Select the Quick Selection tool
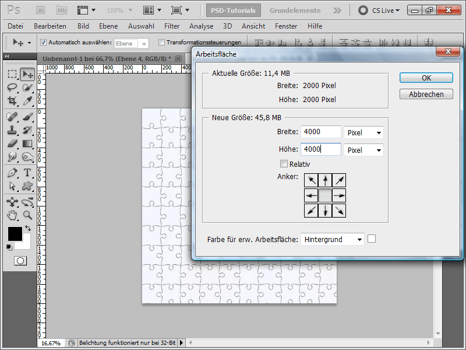Image resolution: width=466 pixels, height=350 pixels. pyautogui.click(x=27, y=87)
